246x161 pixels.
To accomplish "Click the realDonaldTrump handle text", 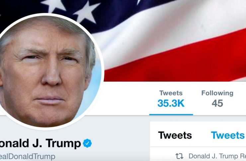I will [x=28, y=156].
